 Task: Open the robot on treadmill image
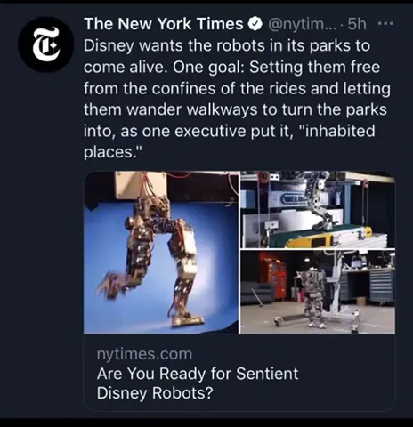(x=318, y=209)
